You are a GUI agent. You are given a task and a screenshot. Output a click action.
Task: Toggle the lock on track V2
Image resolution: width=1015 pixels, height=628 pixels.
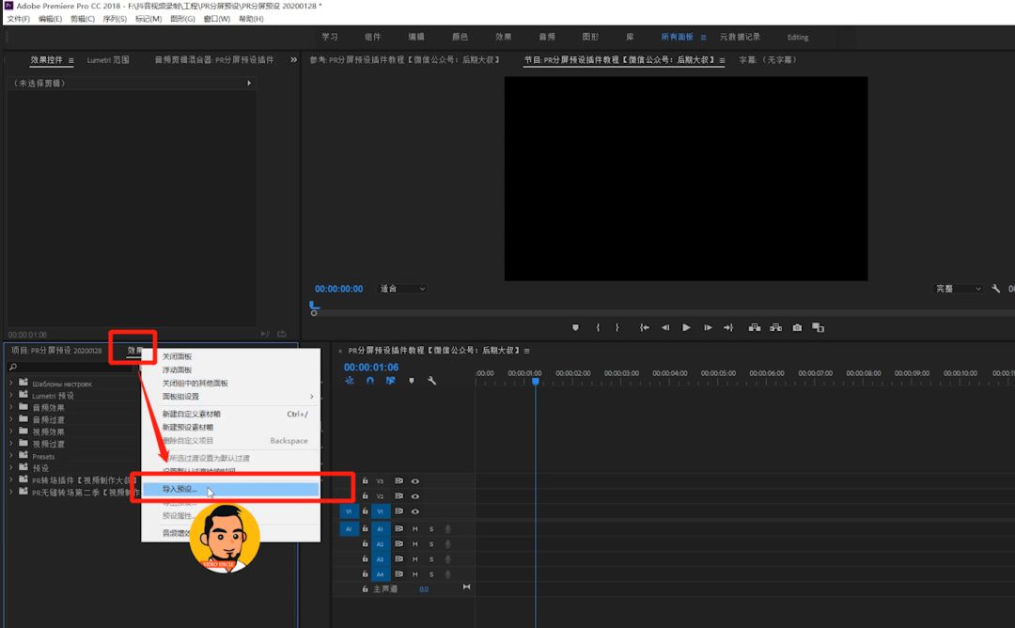click(365, 495)
